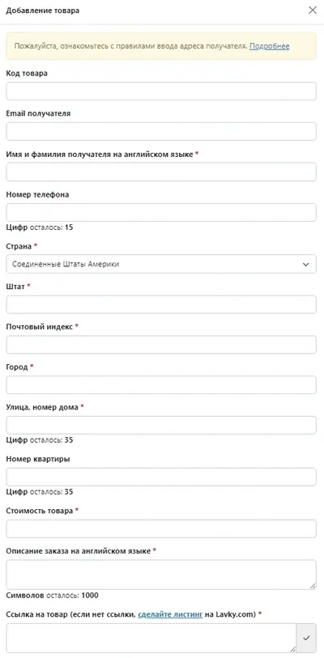The image size is (324, 658).
Task: Focus the Код товара input field
Action: pos(161,91)
